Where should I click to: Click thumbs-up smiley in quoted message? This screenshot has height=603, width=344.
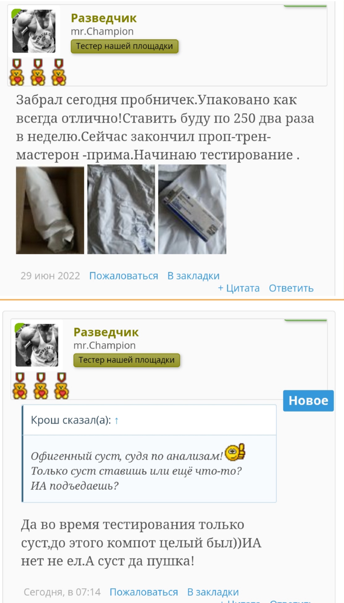pyautogui.click(x=235, y=453)
